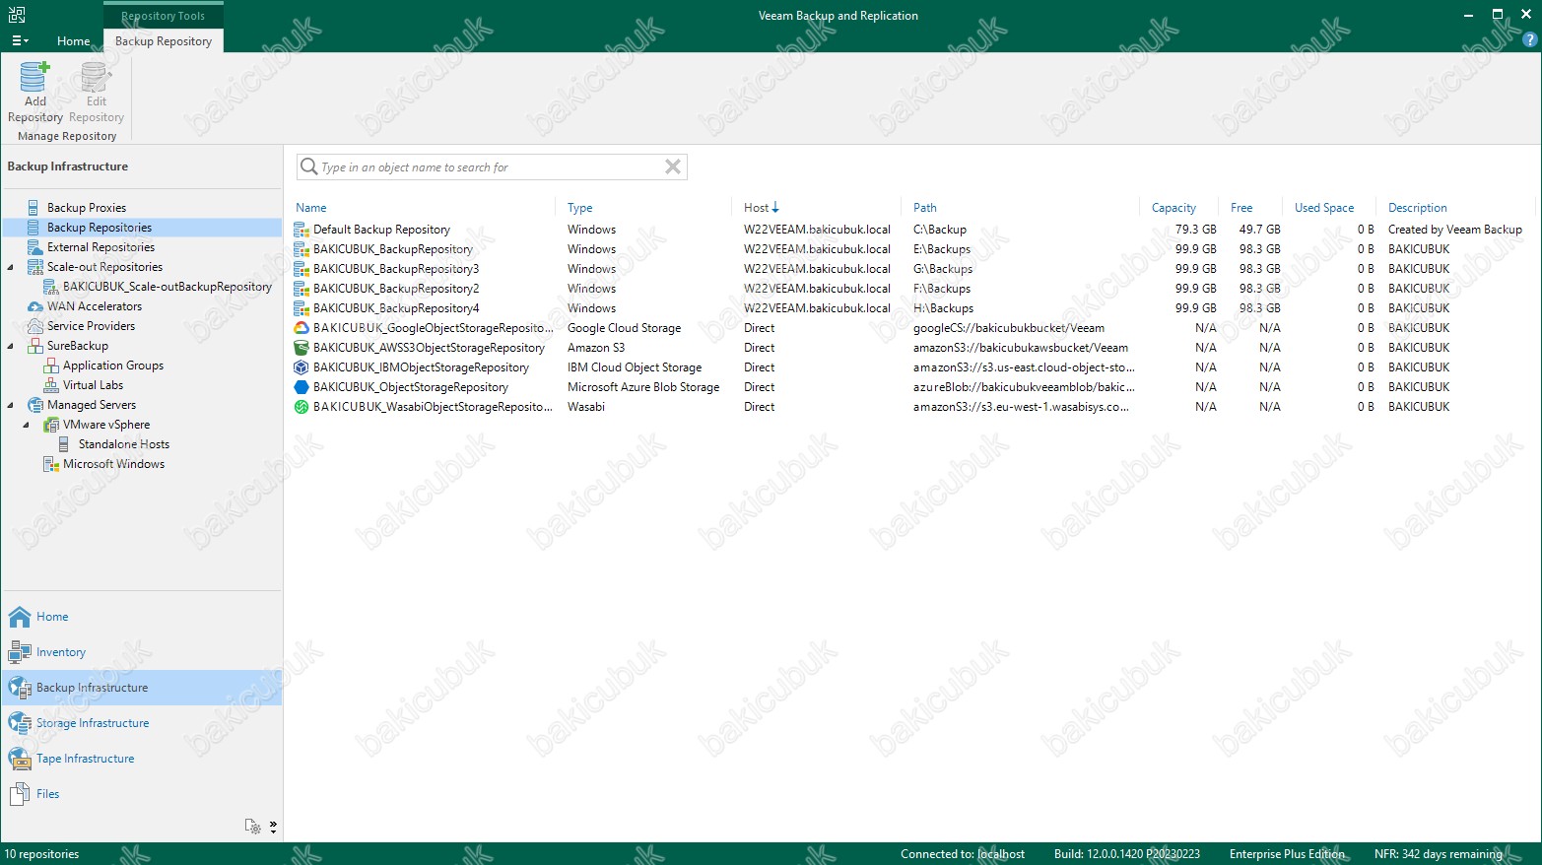Viewport: 1542px width, 865px height.
Task: Click the NFR: 342 days remaining status
Action: [1439, 854]
